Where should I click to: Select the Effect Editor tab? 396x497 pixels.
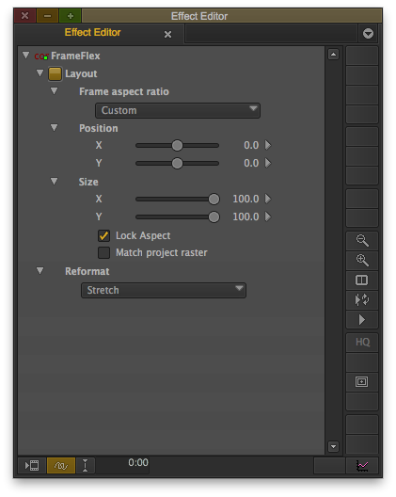(x=92, y=32)
